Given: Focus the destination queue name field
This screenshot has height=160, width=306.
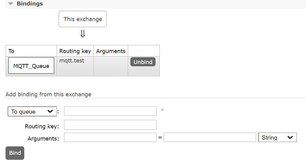Looking at the screenshot, I should coord(110,111).
